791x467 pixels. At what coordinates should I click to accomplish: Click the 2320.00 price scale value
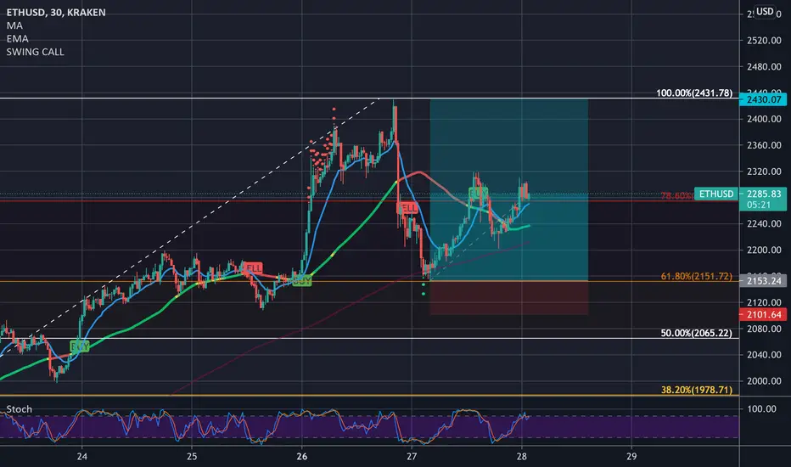click(764, 172)
